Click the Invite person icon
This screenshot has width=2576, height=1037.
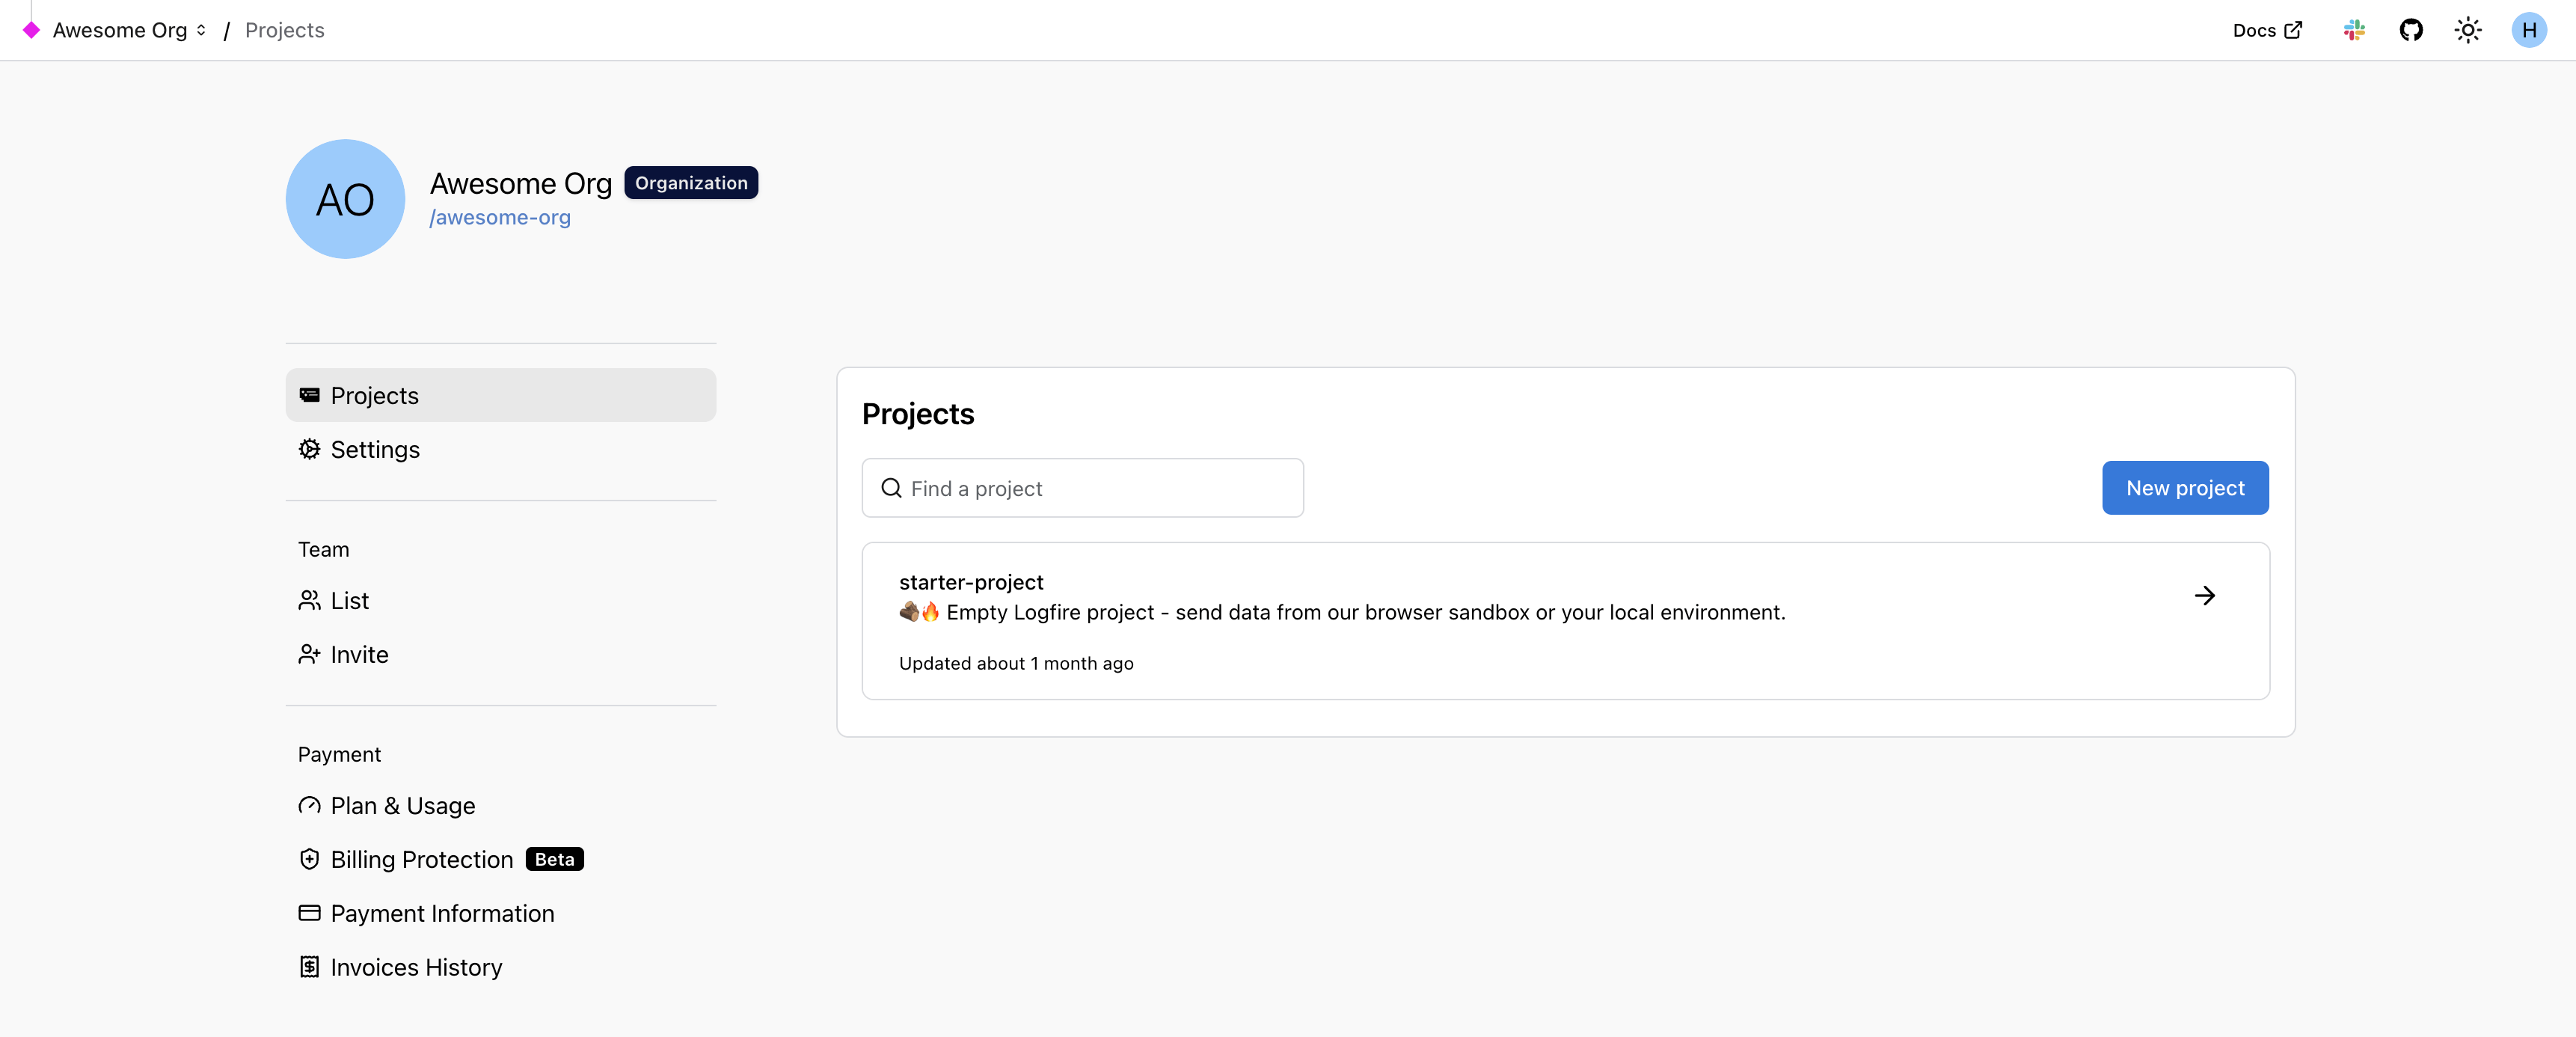(309, 655)
